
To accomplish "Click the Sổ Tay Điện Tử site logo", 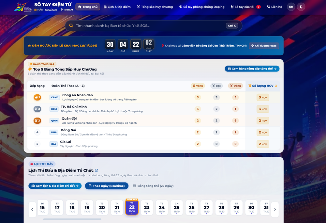I will tap(23, 7).
